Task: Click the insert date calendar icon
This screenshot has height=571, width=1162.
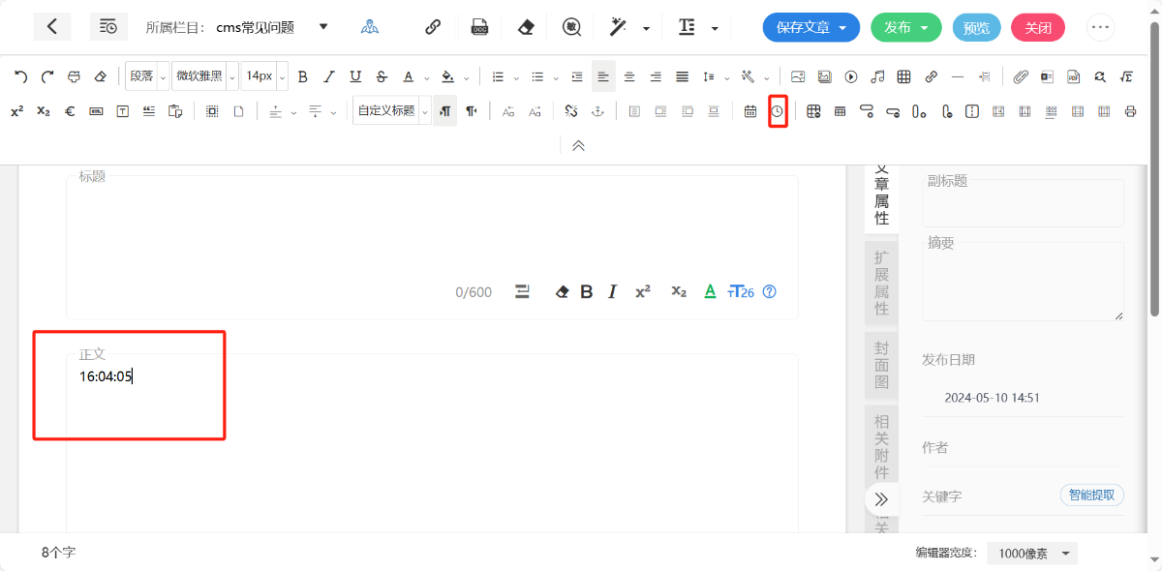Action: tap(750, 111)
